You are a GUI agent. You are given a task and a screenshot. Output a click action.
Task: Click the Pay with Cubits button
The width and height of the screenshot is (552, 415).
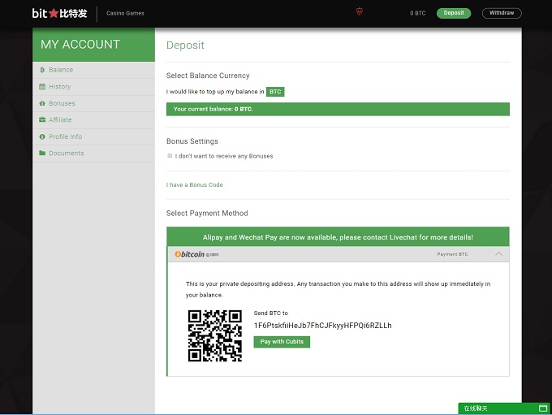click(282, 342)
